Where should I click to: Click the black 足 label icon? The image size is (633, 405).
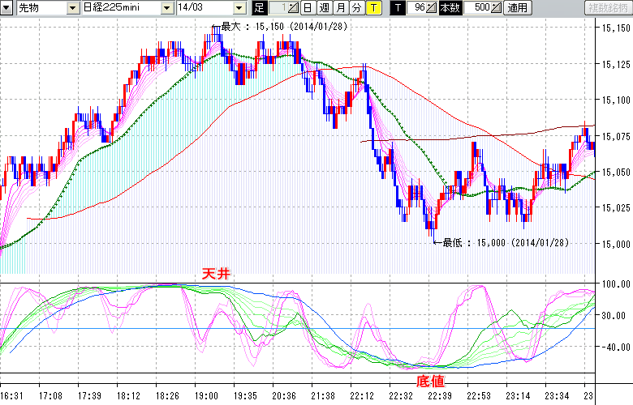point(259,8)
